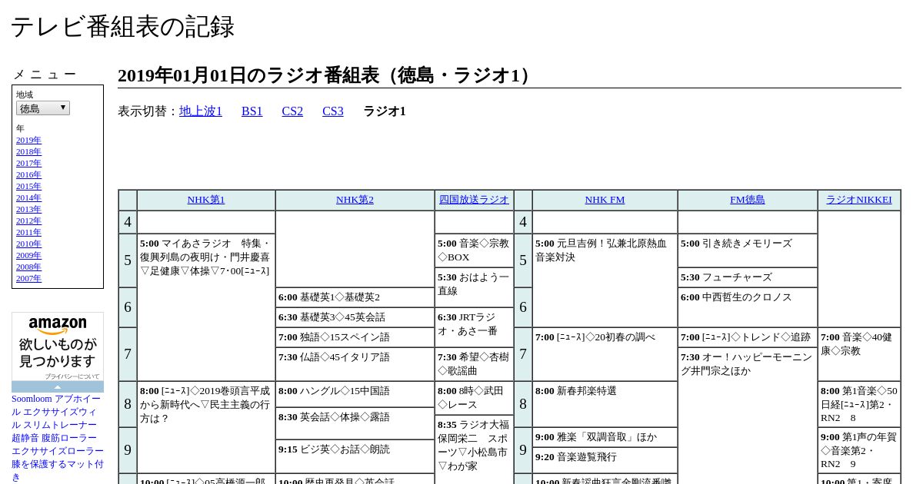Open the 2017年 year link
The width and height of the screenshot is (923, 484).
[x=28, y=163]
